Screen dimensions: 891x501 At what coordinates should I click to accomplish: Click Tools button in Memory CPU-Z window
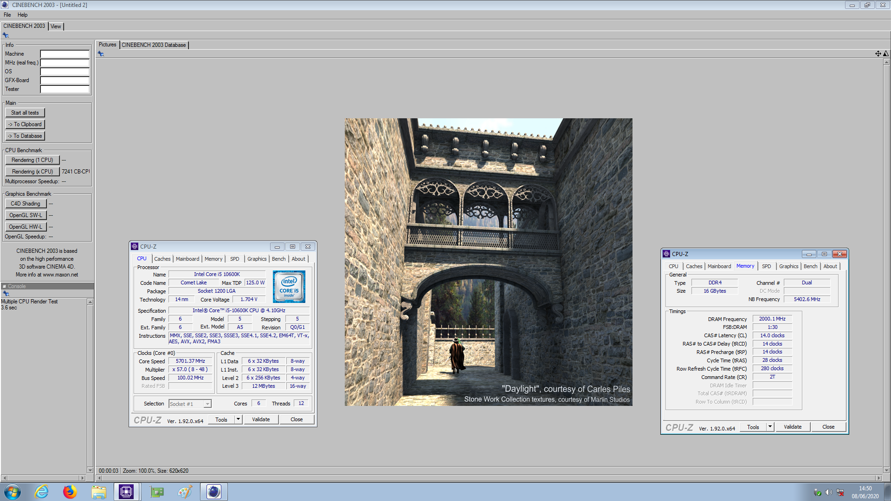753,427
